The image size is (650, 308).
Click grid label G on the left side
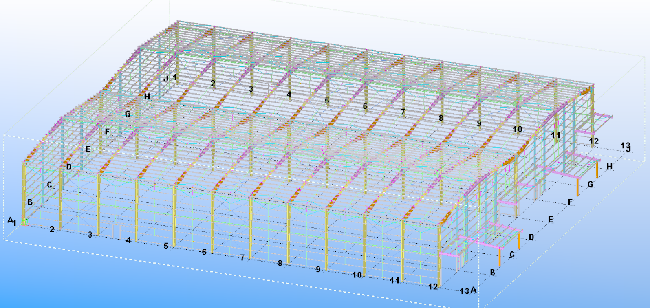point(128,114)
